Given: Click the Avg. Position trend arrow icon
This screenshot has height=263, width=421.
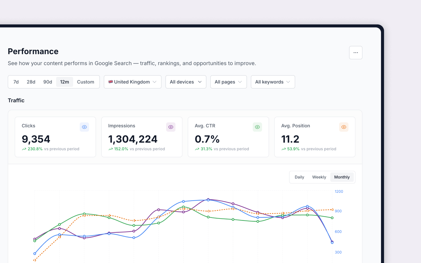Looking at the screenshot, I should click(284, 149).
